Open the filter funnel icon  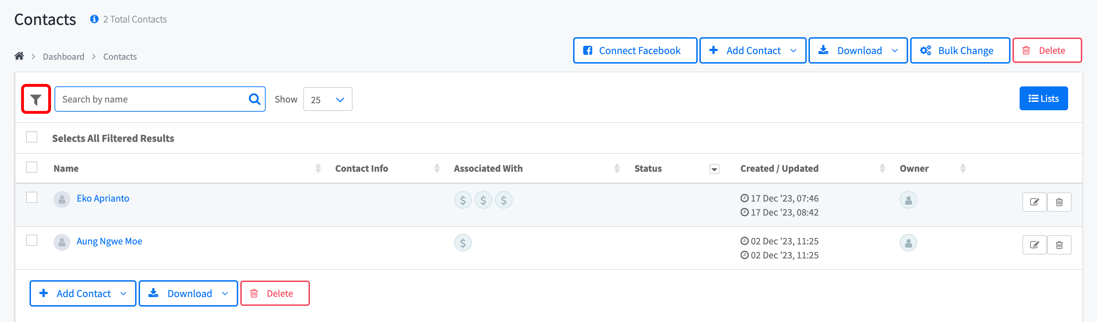[x=36, y=99]
